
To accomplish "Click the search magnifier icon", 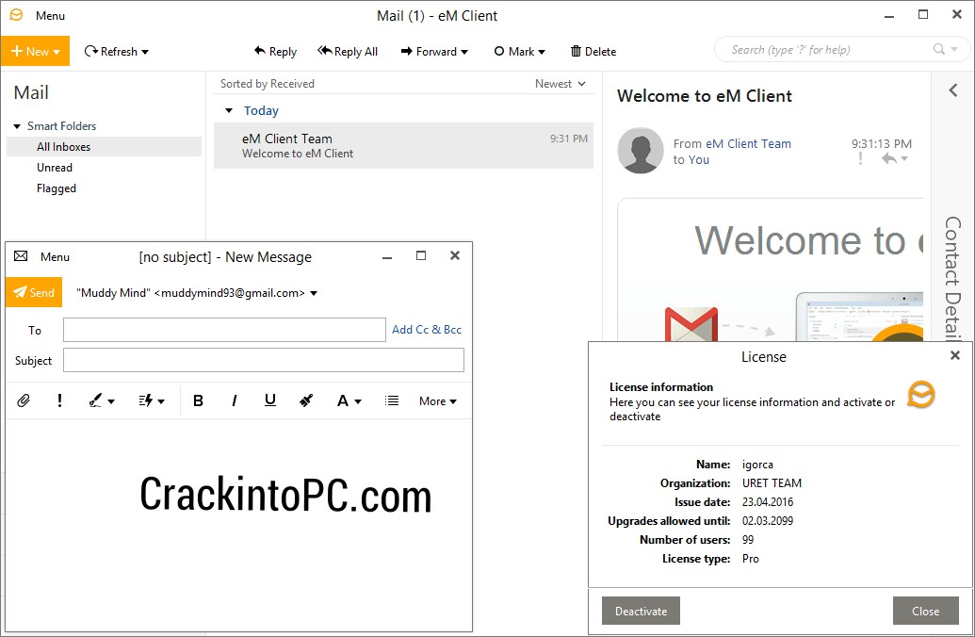I will [939, 49].
